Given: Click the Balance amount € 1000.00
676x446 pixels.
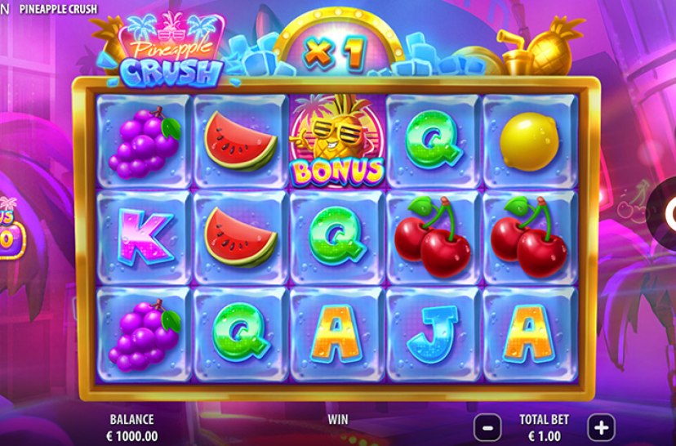Looking at the screenshot, I should pyautogui.click(x=132, y=435).
